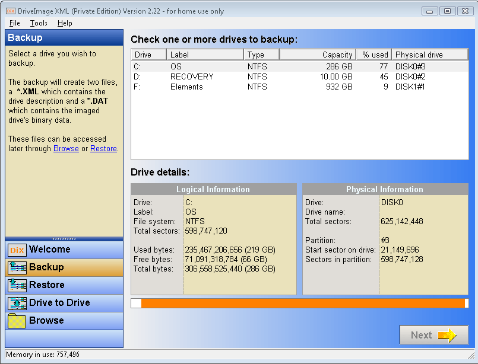The width and height of the screenshot is (478, 364).
Task: Select the F: drive row
Action: (x=300, y=87)
